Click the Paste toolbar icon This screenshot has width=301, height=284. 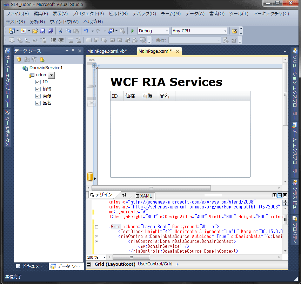76,31
